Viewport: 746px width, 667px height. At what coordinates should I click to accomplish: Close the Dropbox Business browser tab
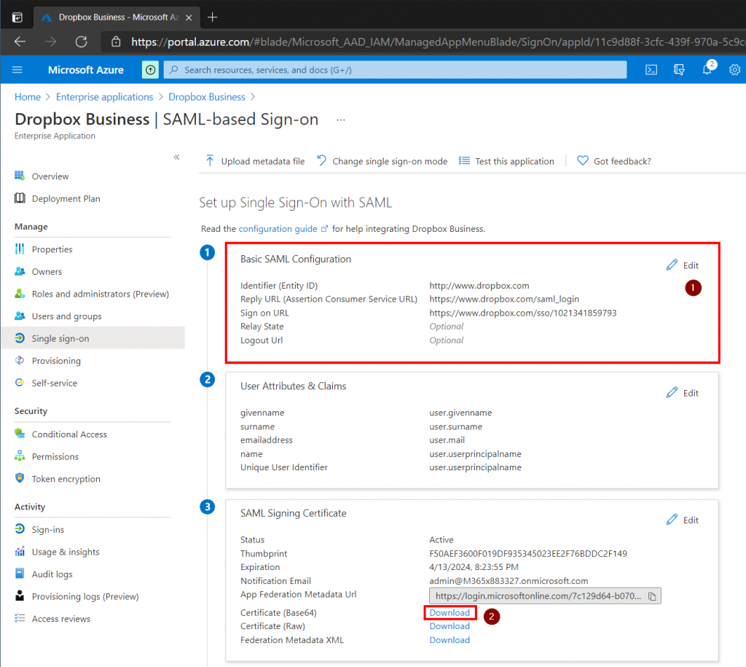point(189,17)
